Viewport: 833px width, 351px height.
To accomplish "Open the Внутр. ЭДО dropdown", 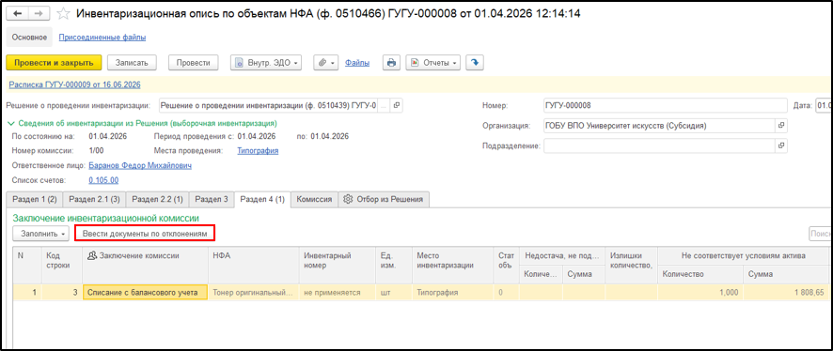I will [266, 63].
